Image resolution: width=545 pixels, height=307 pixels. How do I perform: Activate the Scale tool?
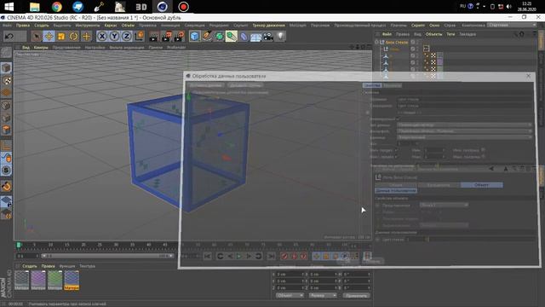tap(61, 36)
